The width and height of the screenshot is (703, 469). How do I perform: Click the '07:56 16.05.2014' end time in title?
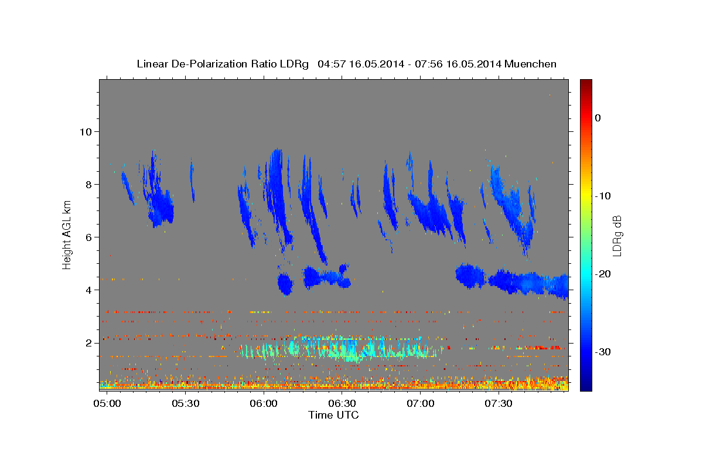pos(458,64)
